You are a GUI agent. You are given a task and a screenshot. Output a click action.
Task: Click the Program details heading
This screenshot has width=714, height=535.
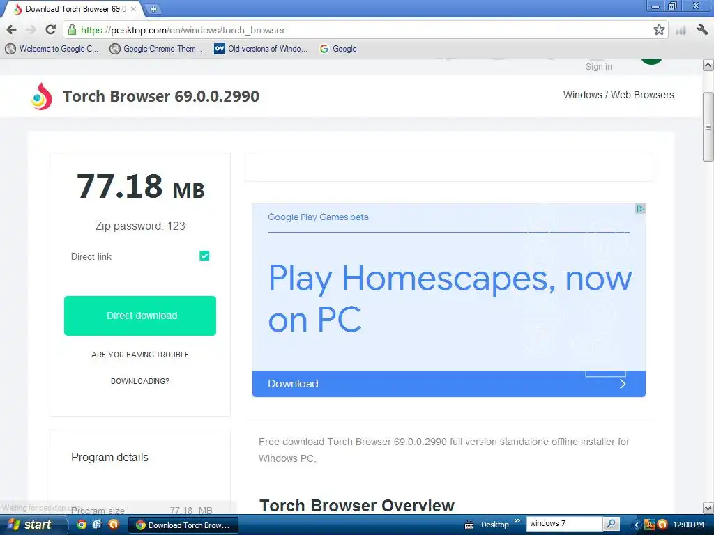pos(109,457)
